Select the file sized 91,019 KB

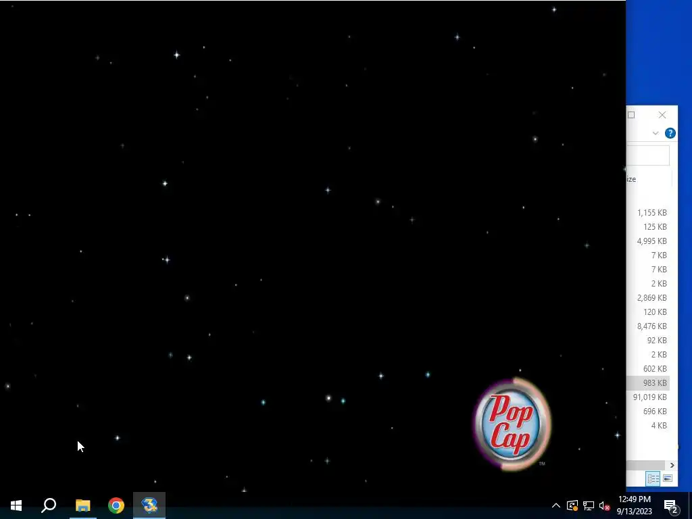click(648, 397)
